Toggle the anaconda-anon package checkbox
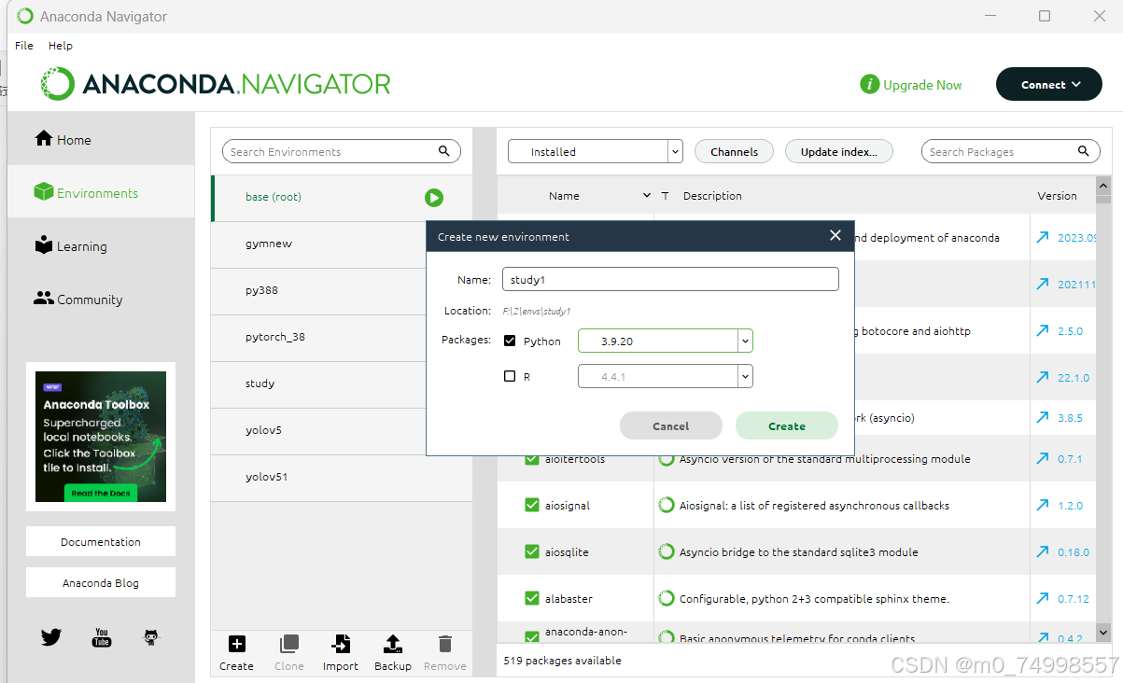The width and height of the screenshot is (1123, 683). pos(532,638)
